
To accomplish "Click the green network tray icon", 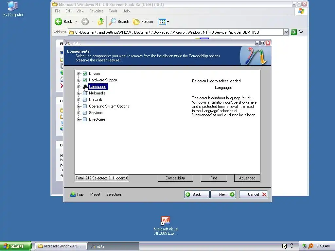I will [305, 246].
